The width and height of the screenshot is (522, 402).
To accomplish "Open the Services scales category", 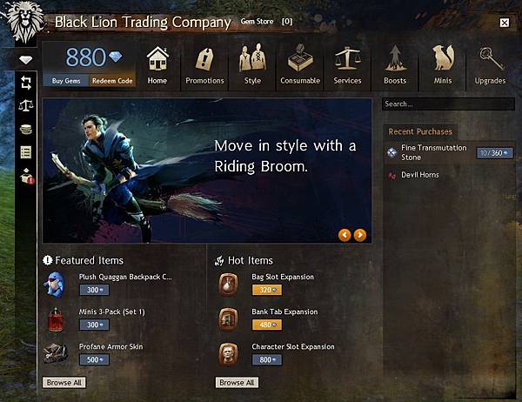I will [x=347, y=65].
